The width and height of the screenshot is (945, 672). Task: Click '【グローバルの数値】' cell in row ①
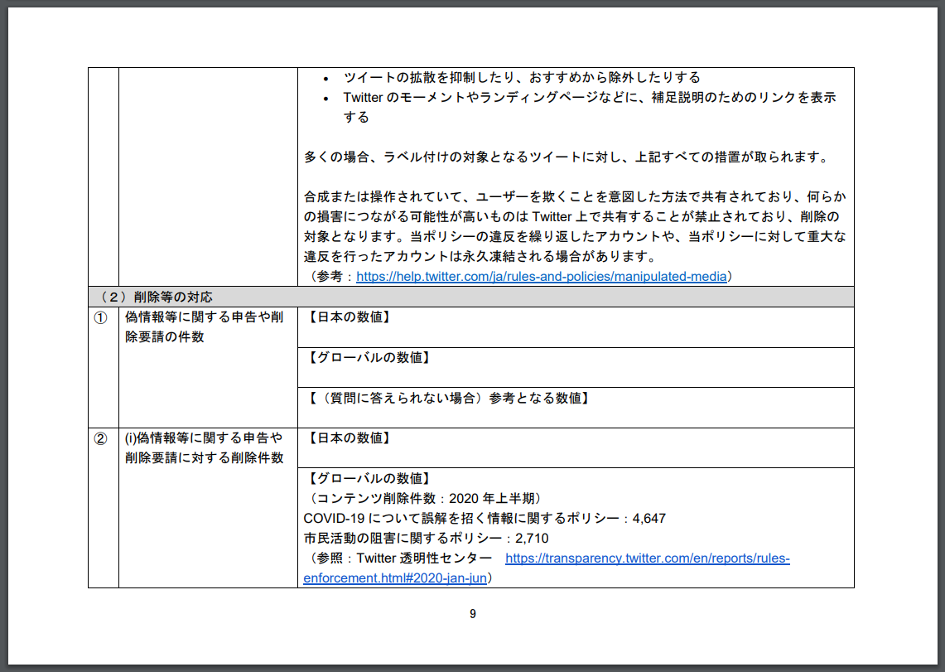[x=576, y=368]
